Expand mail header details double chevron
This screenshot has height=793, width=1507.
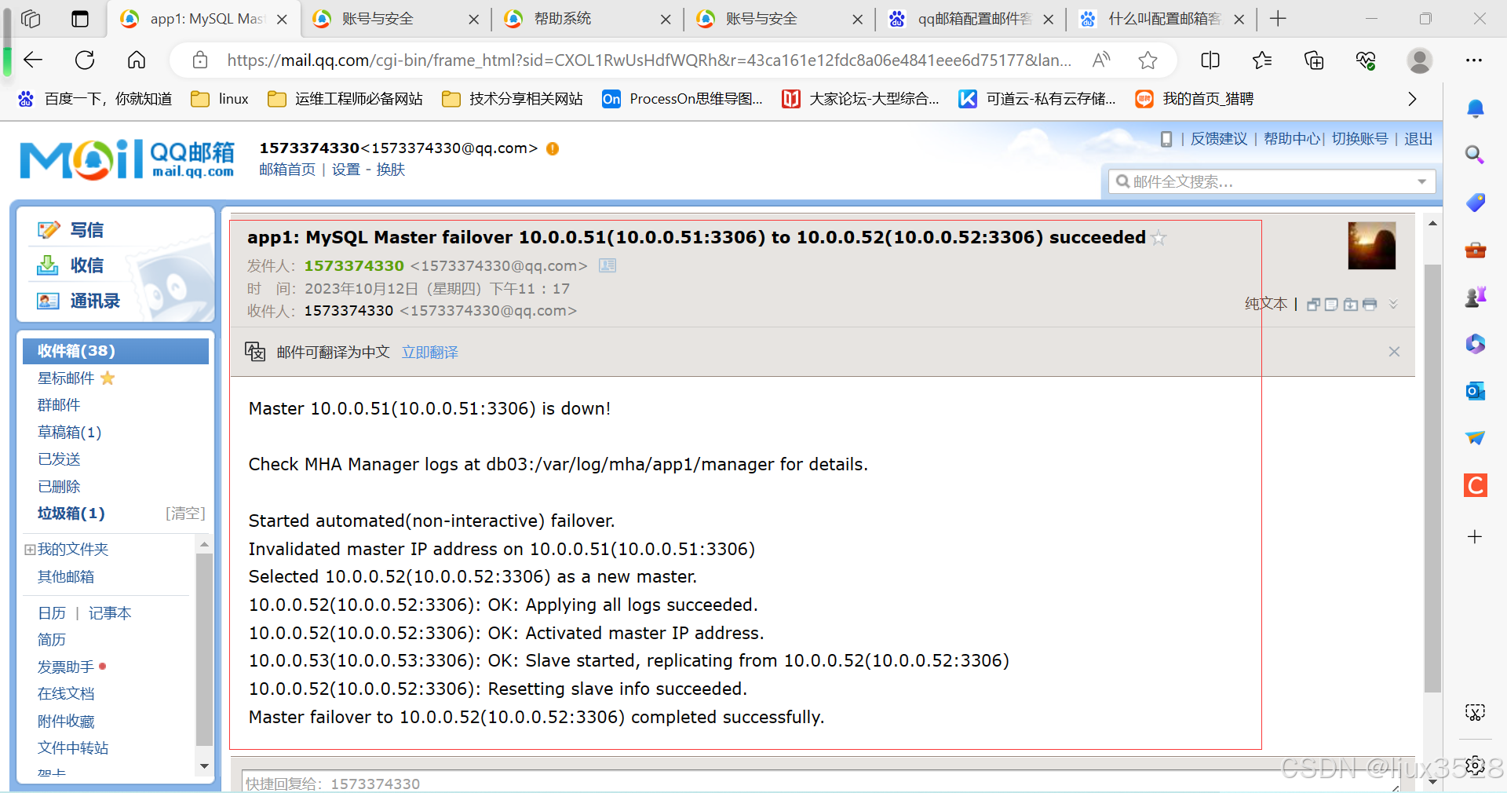1393,304
